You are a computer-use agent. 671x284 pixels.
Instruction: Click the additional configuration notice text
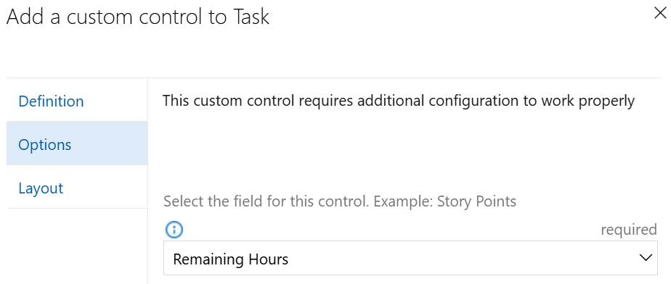pos(399,101)
